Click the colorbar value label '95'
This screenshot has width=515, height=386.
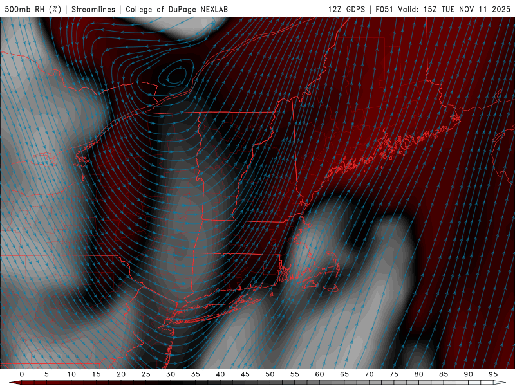(492, 374)
